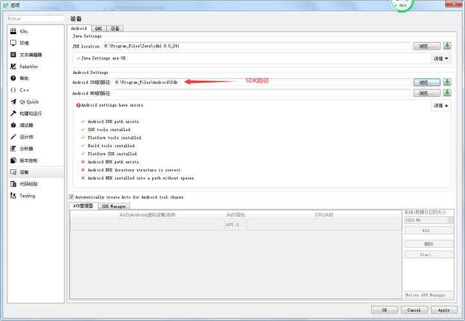
Task: Click the AVD Start button
Action: (429, 255)
